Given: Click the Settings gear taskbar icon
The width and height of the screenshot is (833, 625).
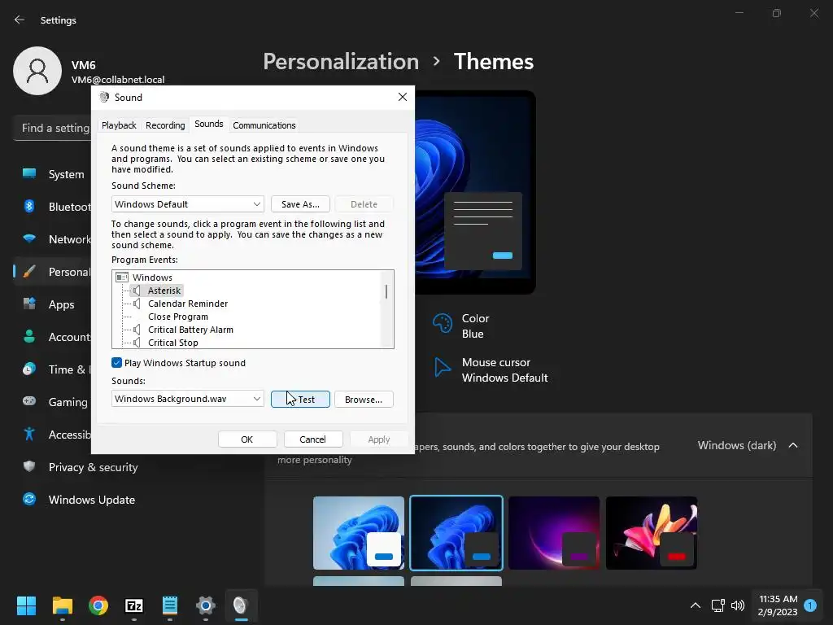Looking at the screenshot, I should point(206,605).
